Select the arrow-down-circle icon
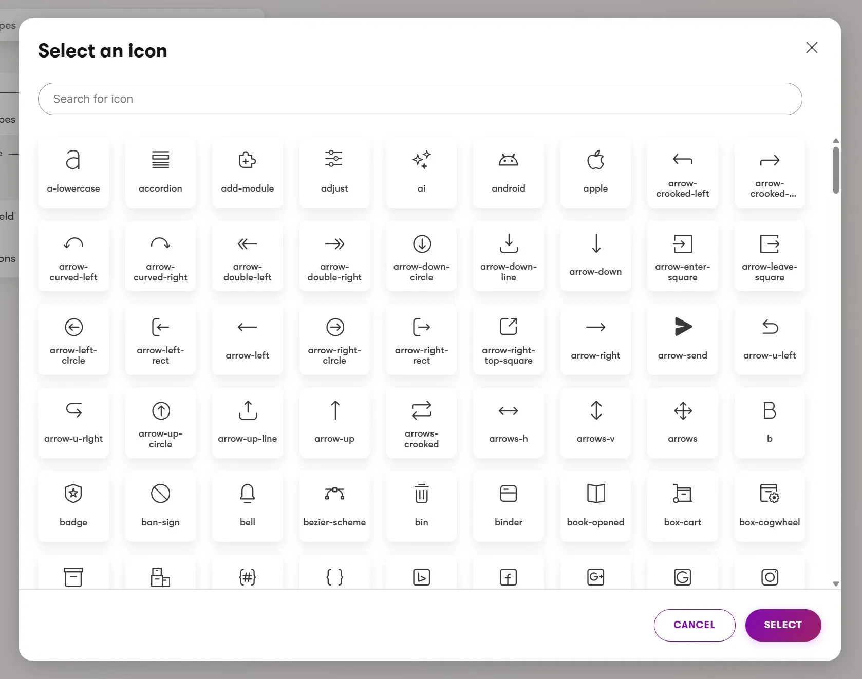This screenshot has width=862, height=679. click(421, 256)
